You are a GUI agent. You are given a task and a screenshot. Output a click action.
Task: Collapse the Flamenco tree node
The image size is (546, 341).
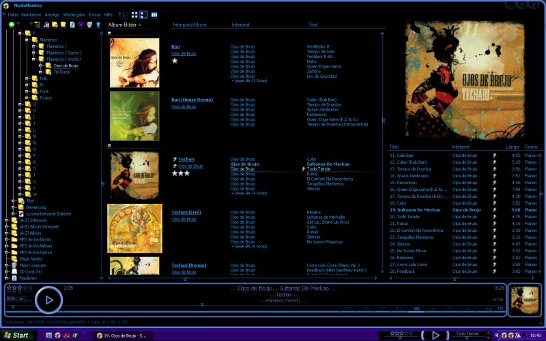26,40
